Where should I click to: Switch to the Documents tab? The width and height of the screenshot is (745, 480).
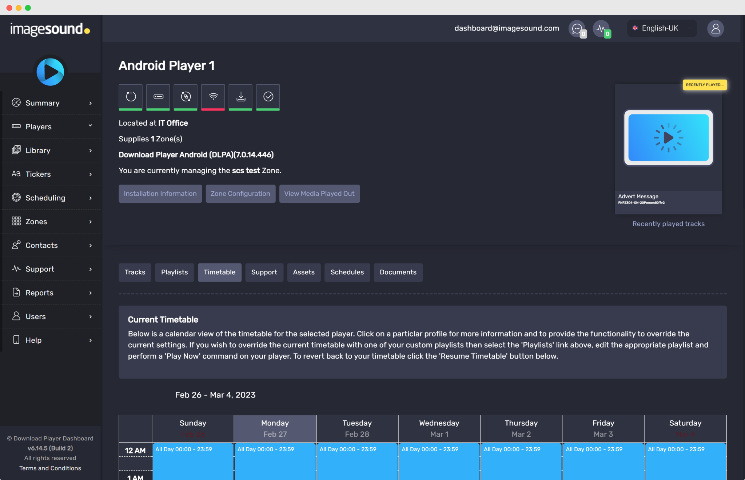(x=398, y=272)
